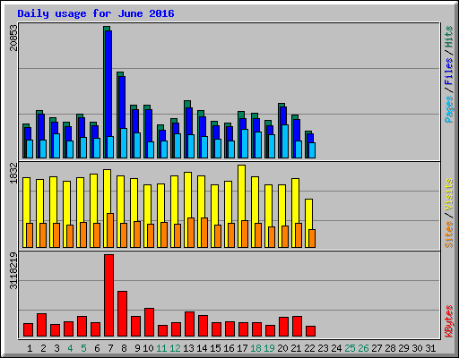Click day 20 on the x-axis

click(282, 348)
